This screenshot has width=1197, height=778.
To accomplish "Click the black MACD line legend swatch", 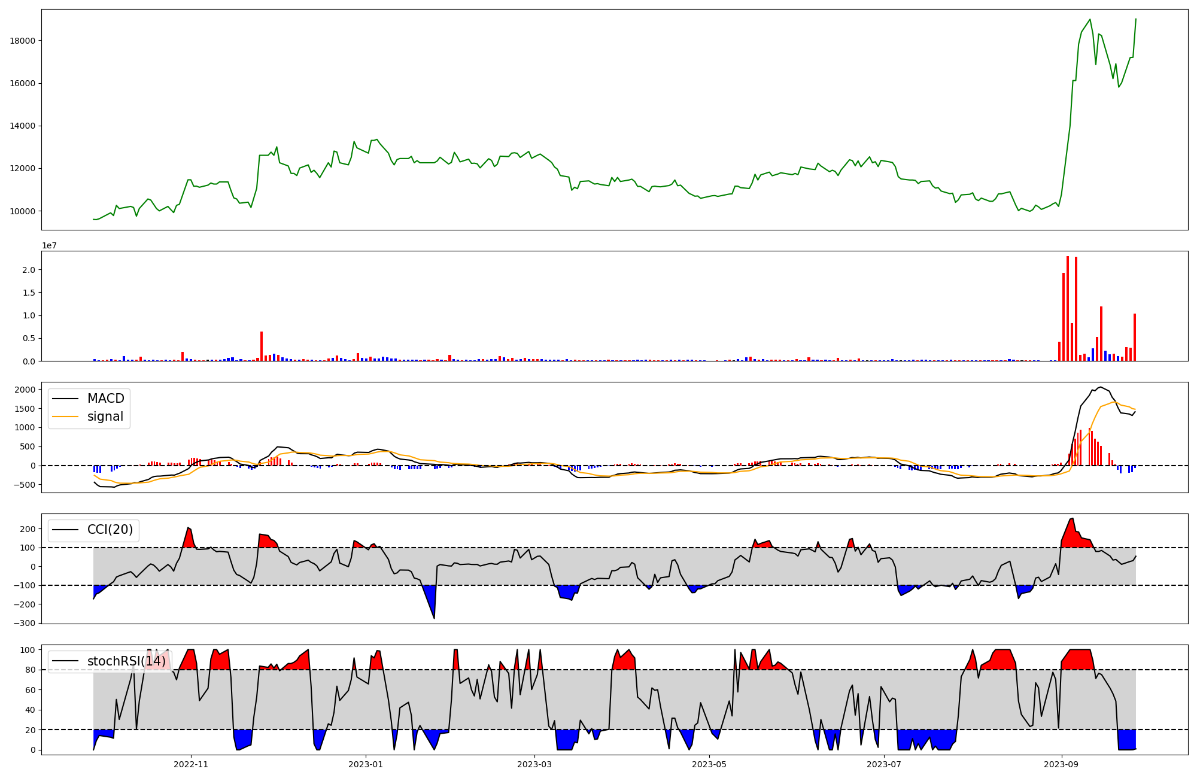I will click(x=65, y=399).
